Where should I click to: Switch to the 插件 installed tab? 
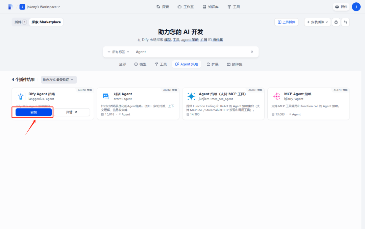21,22
